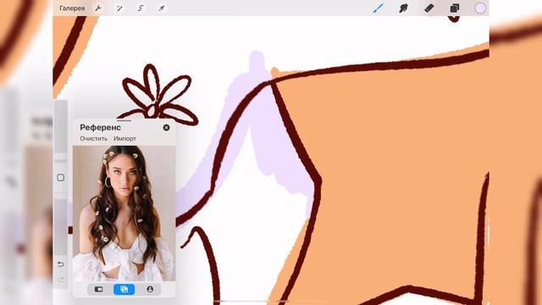542x305 pixels.
Task: Open the active color picker circle
Action: coord(480,8)
